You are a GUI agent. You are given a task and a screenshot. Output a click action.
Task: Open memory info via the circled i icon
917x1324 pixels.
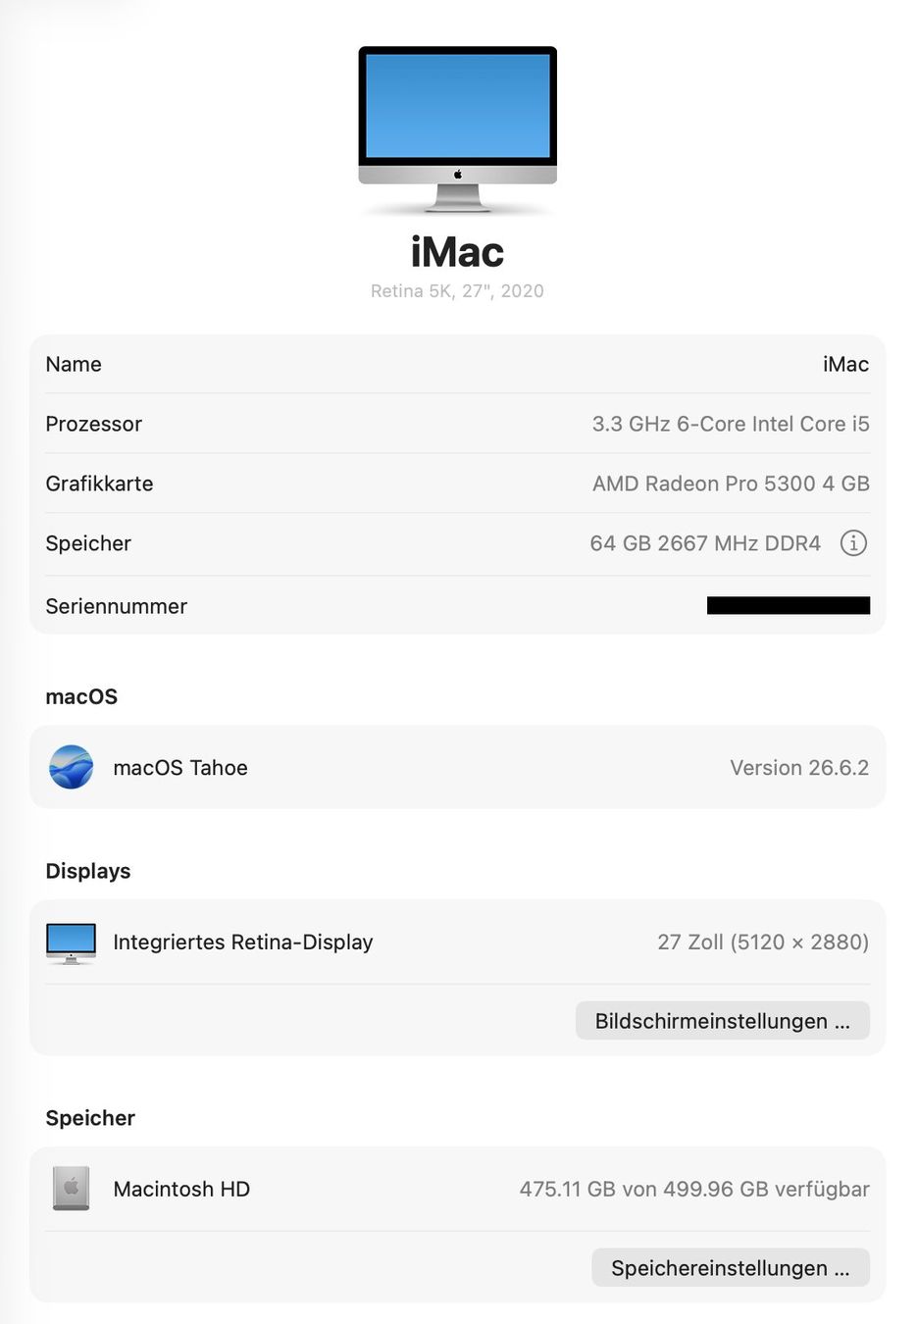pos(853,543)
